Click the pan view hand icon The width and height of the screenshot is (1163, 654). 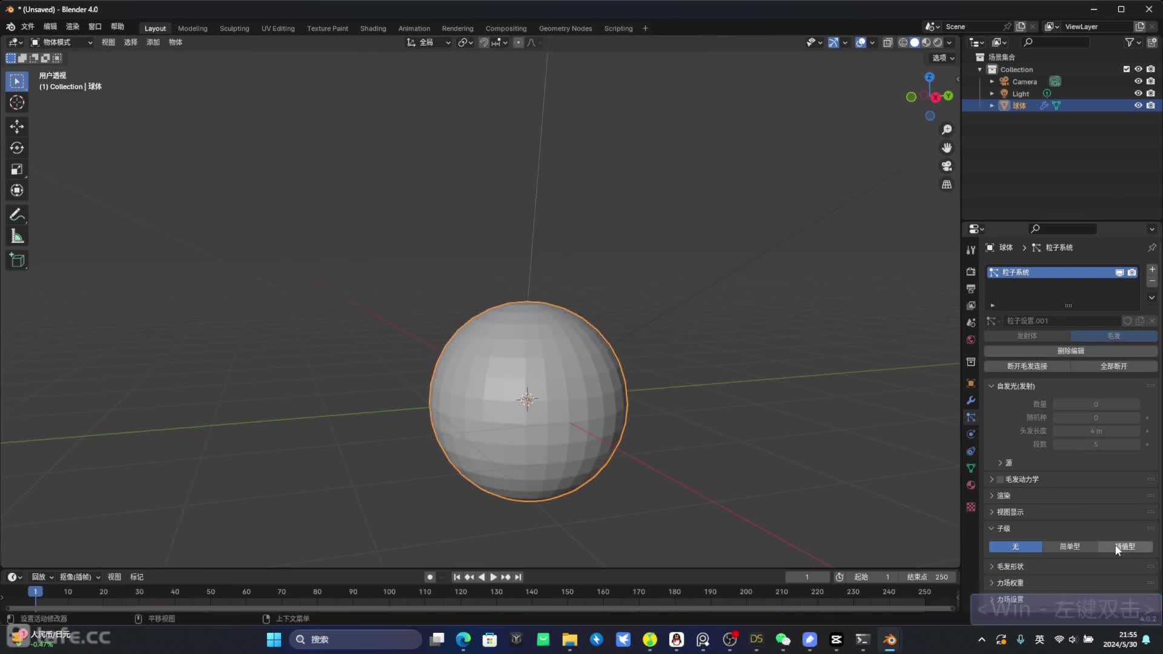[947, 148]
